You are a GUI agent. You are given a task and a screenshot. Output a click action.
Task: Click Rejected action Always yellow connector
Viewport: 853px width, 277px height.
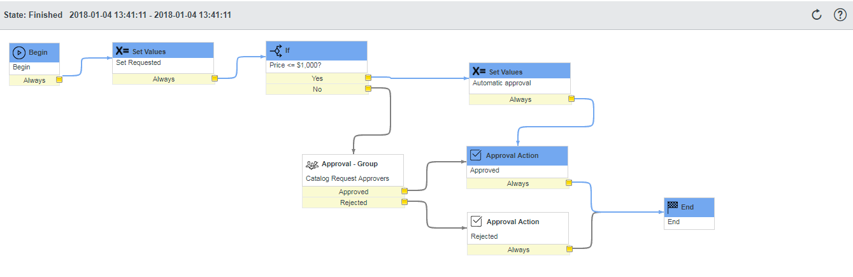(x=568, y=250)
